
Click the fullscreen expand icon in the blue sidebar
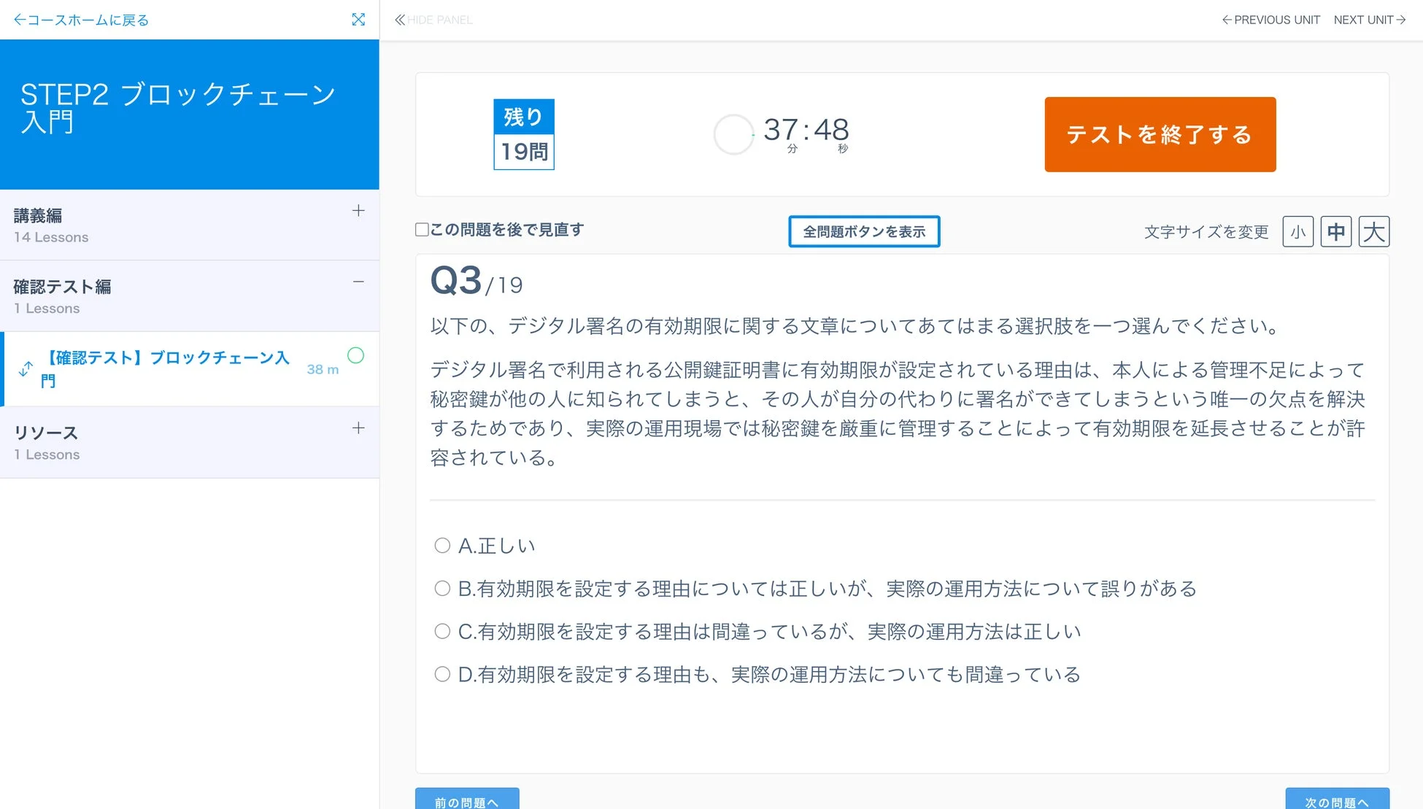coord(358,20)
